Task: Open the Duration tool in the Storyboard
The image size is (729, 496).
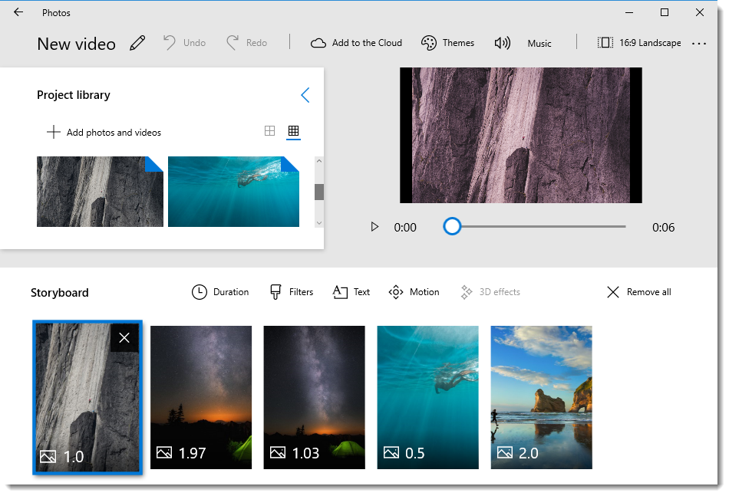Action: click(x=220, y=292)
